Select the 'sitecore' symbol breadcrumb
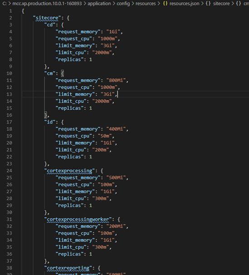 pos(221,4)
